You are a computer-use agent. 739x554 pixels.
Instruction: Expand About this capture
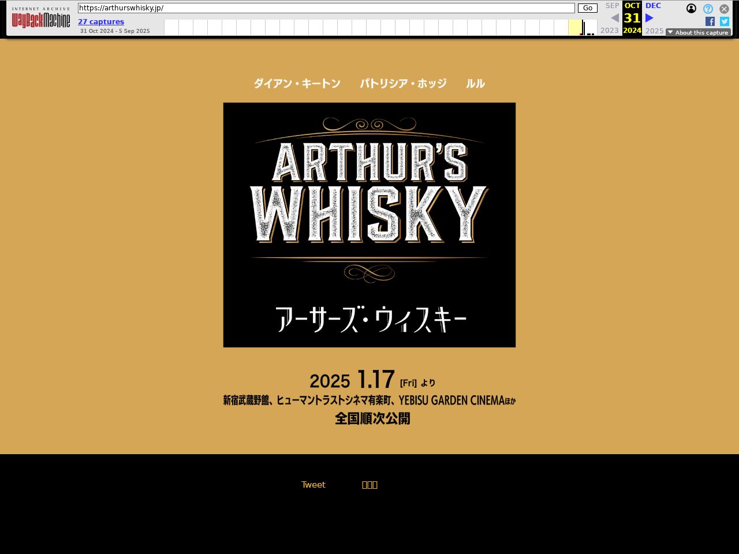pos(698,32)
